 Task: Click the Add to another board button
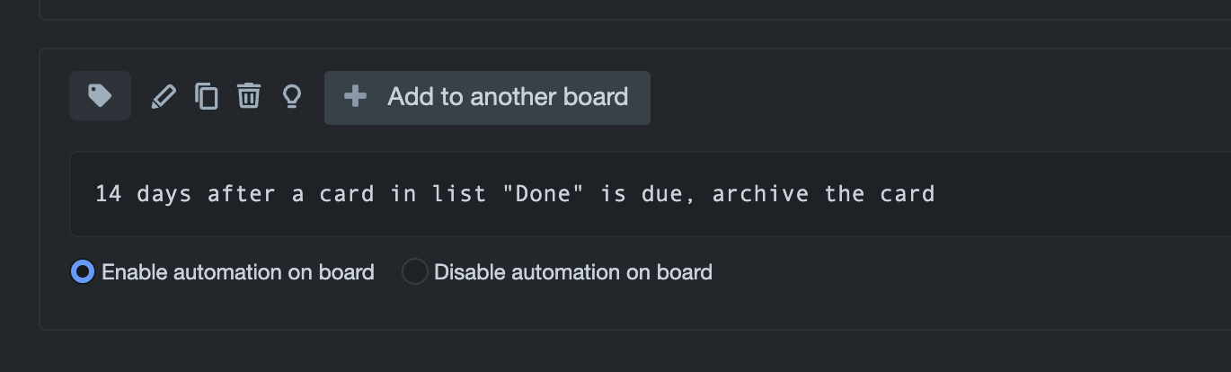click(487, 98)
